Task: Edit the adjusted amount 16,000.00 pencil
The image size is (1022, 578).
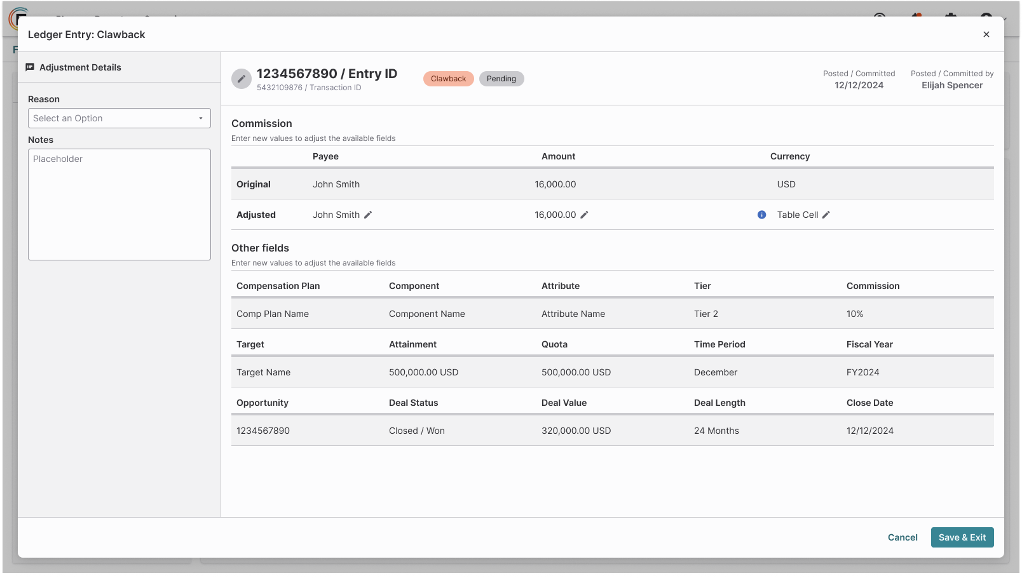Action: coord(584,215)
